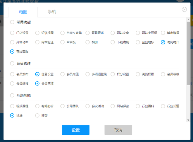Select all under 常用功能 group
The image size is (193, 142).
[x=12, y=22]
